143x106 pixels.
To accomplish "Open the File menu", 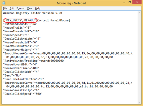I will click(5, 8).
